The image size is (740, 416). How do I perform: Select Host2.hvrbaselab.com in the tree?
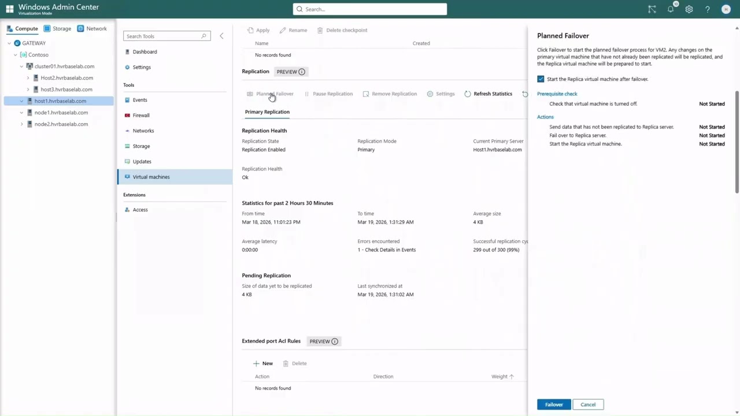(67, 78)
